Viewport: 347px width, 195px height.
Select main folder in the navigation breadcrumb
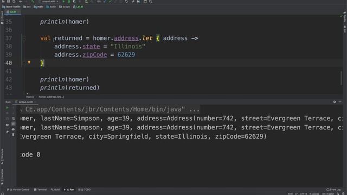tap(38, 6)
